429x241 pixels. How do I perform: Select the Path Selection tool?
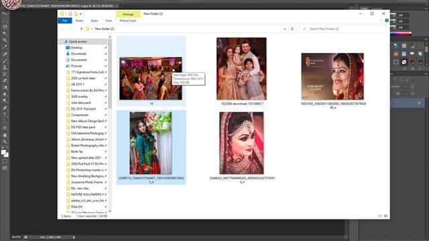tap(5, 121)
